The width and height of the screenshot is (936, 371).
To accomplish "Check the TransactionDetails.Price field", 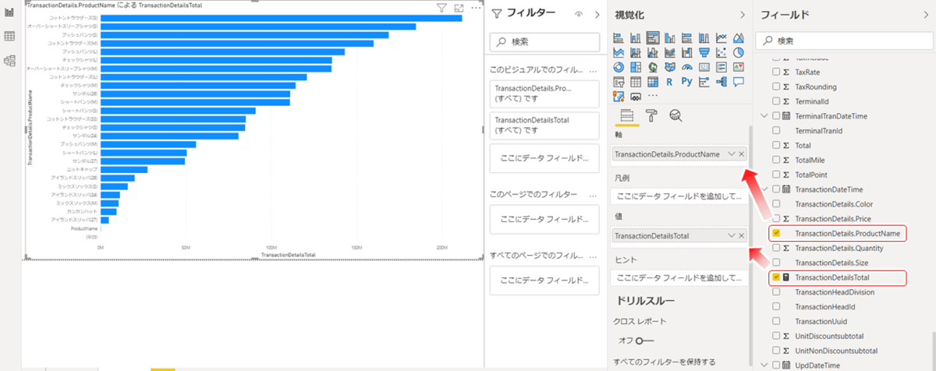I will 776,218.
